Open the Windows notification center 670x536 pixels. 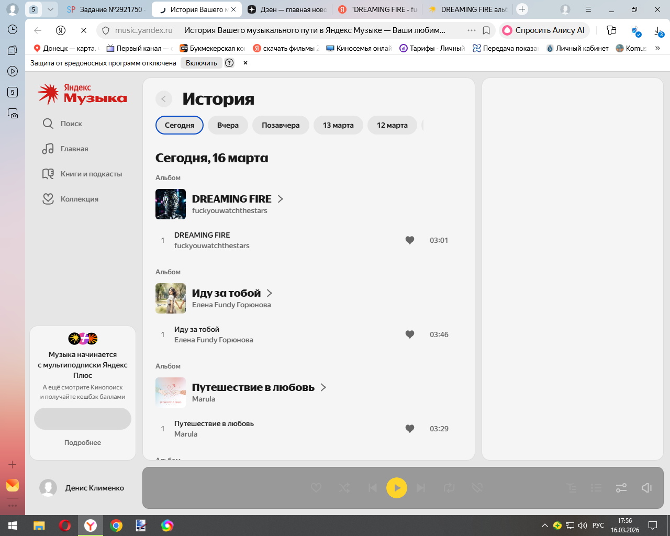click(x=653, y=526)
